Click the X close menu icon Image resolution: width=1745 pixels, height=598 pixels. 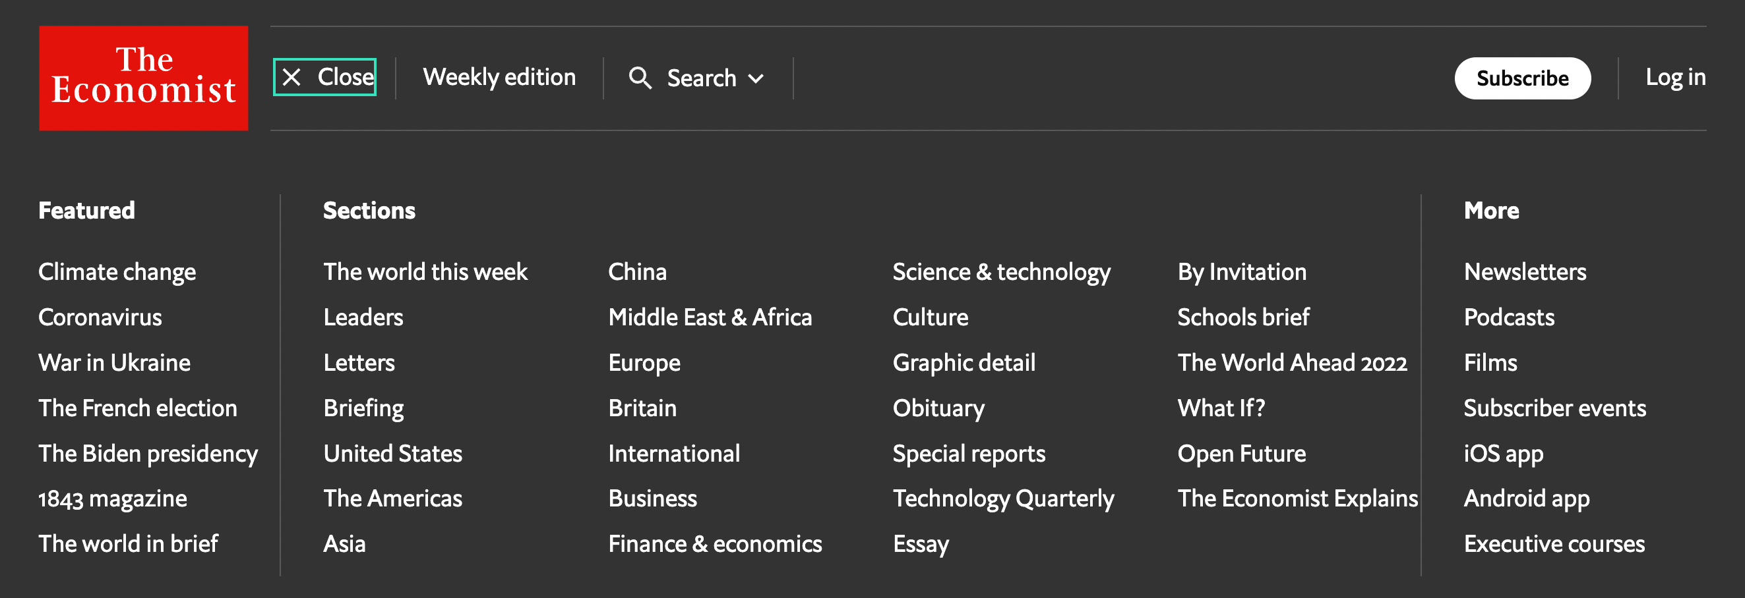tap(292, 77)
